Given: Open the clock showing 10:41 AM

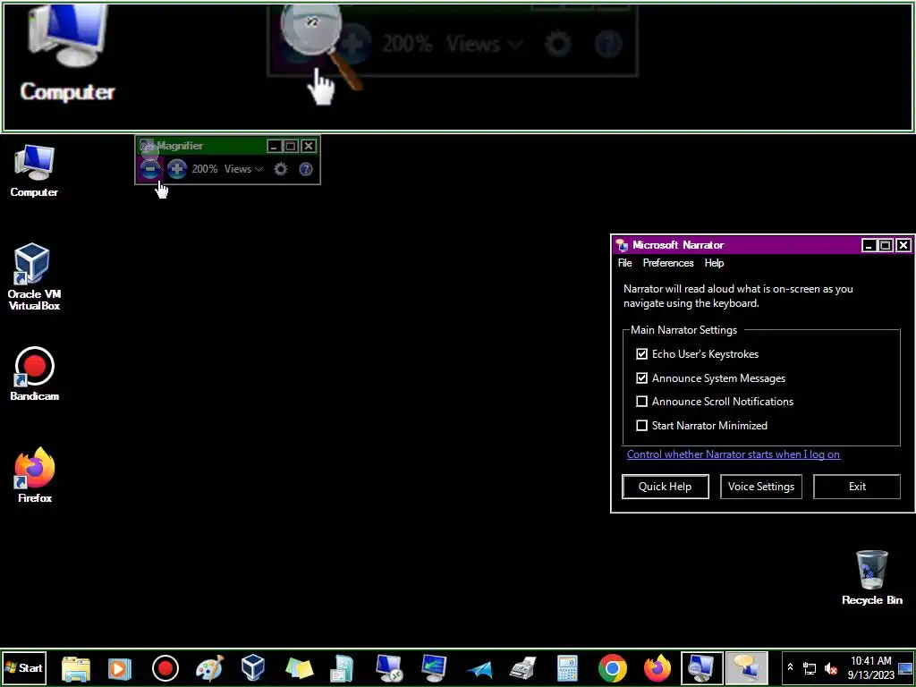Looking at the screenshot, I should tap(871, 667).
